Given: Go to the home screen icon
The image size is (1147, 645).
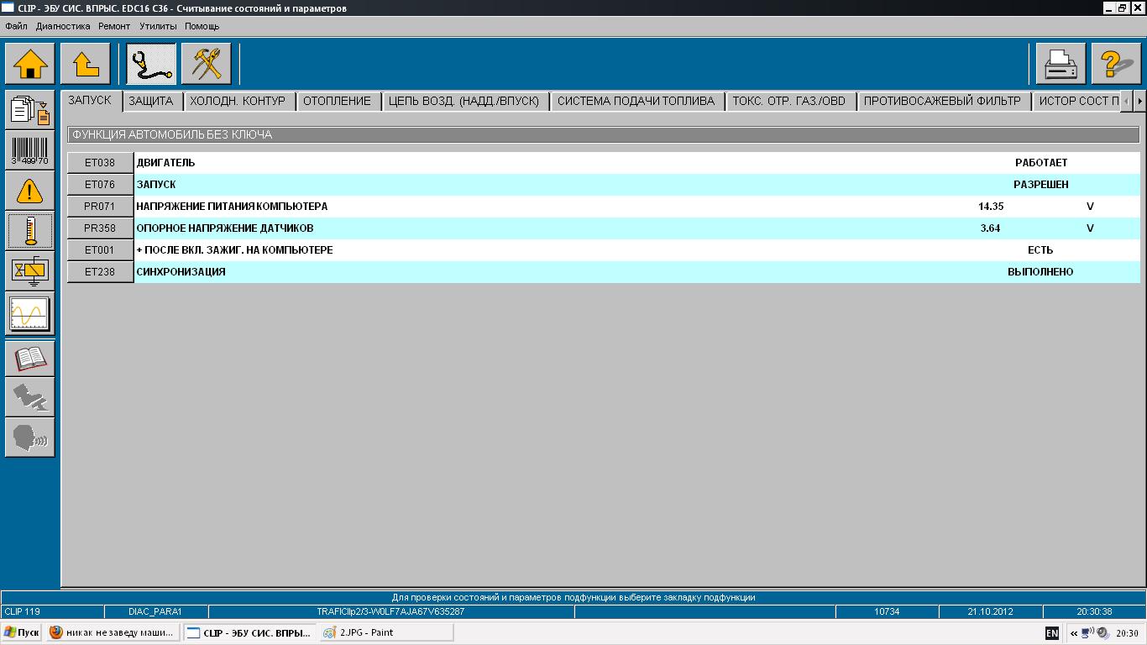Looking at the screenshot, I should [x=30, y=64].
